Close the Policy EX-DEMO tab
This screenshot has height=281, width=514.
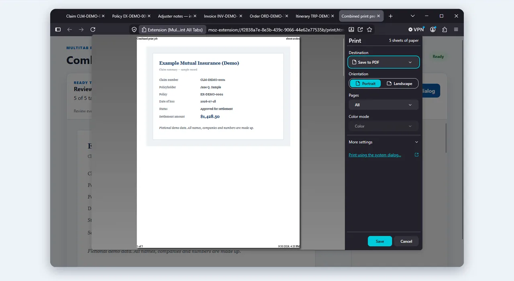coord(149,16)
